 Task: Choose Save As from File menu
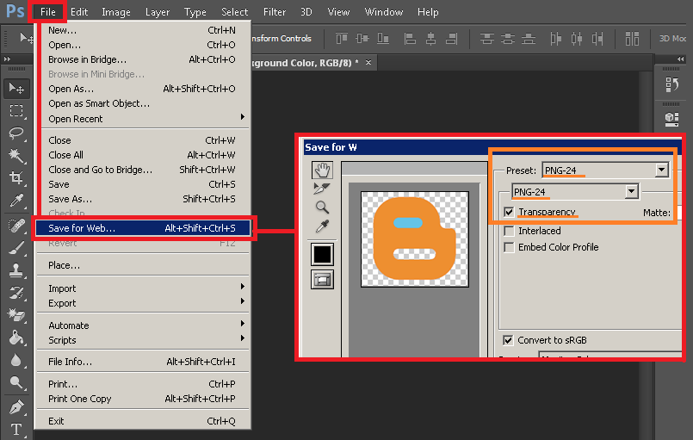143,199
